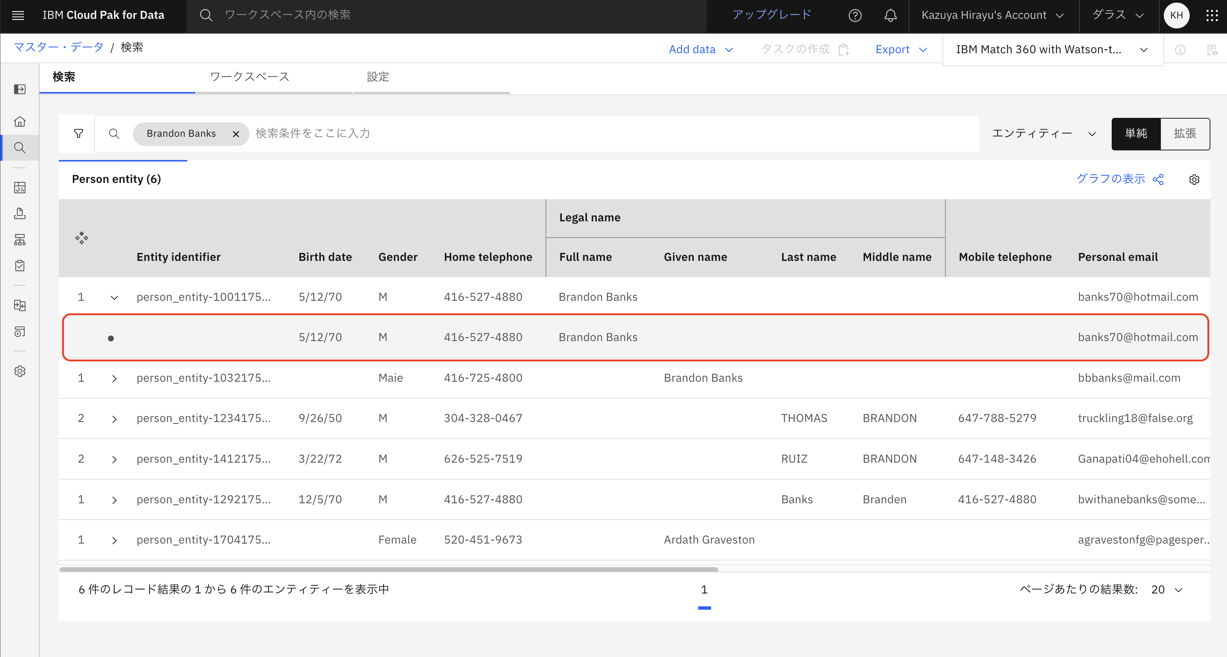1227x657 pixels.
Task: Click sidebar settings gear icon
Action: click(x=20, y=371)
